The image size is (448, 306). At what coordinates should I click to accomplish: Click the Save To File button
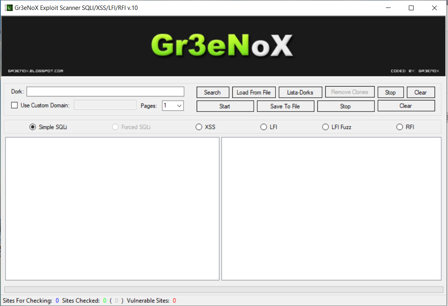tap(285, 106)
